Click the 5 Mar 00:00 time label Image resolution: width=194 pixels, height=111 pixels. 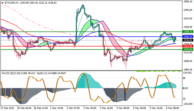point(140,108)
